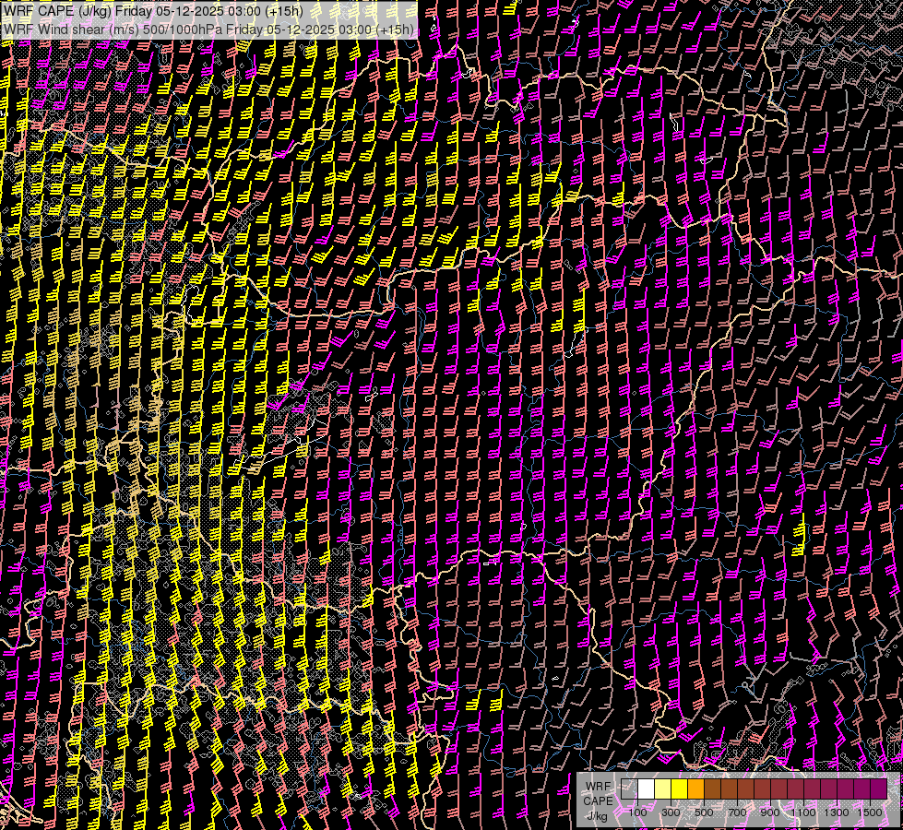Click the 1300 tick label on the legend

tap(837, 812)
